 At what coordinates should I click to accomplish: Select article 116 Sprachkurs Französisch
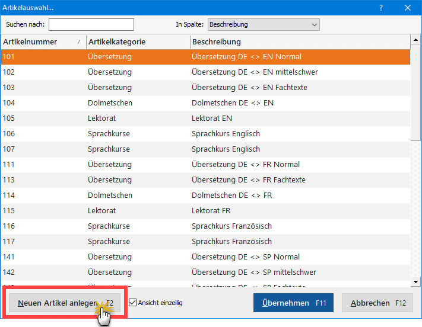click(x=205, y=226)
